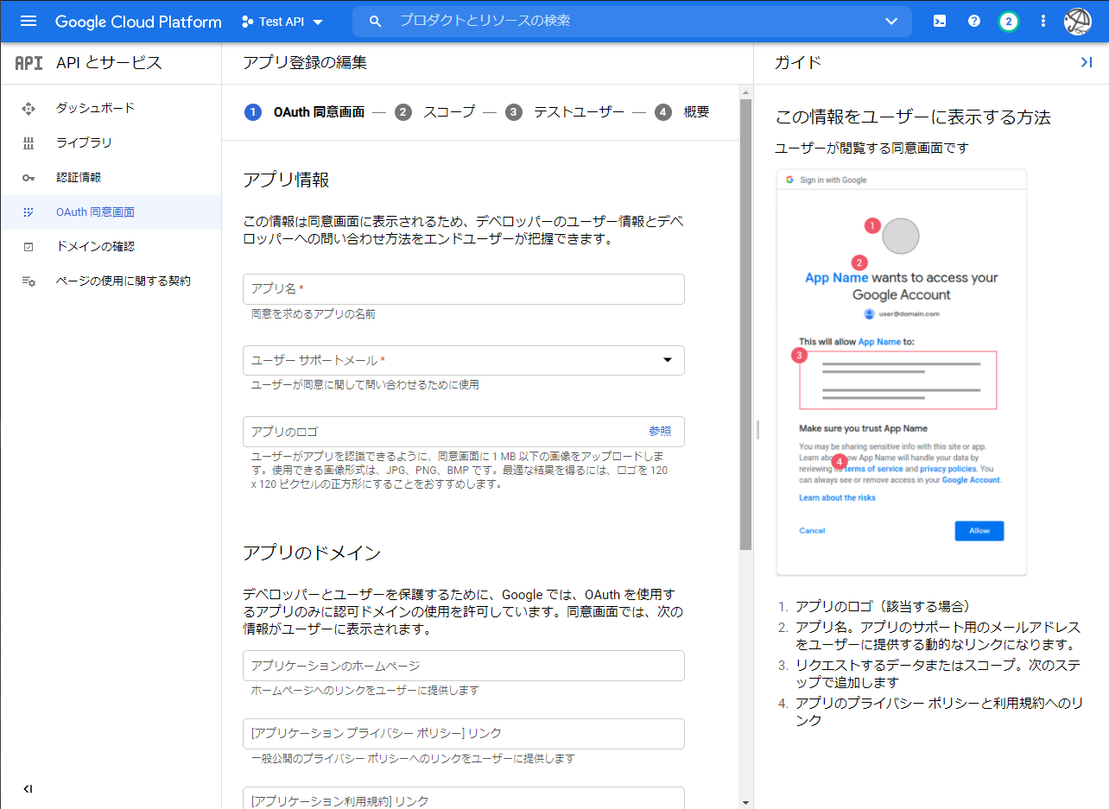Go to ダッシュボード menu item
This screenshot has height=809, width=1109.
point(111,108)
